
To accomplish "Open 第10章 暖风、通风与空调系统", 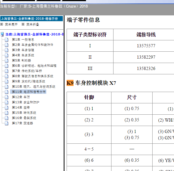I will point(34,87).
